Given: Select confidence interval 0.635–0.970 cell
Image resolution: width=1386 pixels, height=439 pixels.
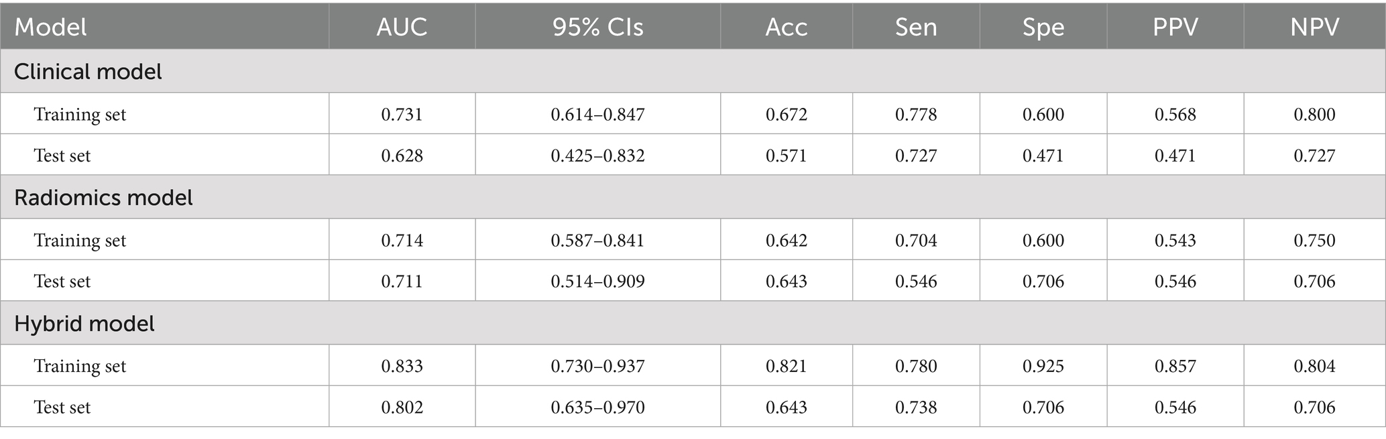Looking at the screenshot, I should tap(597, 407).
